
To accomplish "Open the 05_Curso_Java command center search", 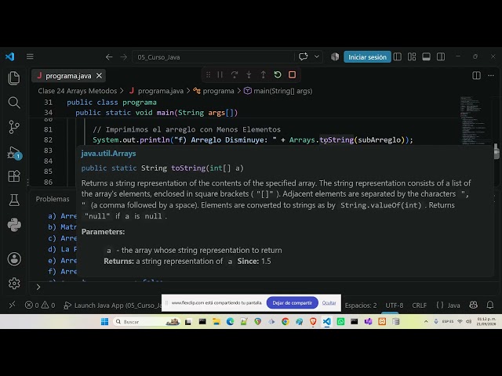I will [213, 57].
